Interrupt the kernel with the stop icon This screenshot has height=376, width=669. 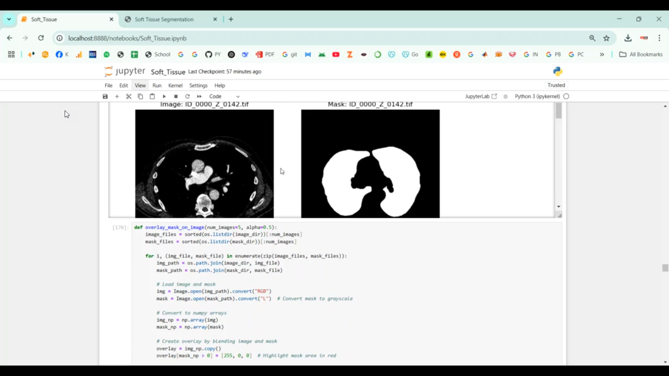coord(176,96)
